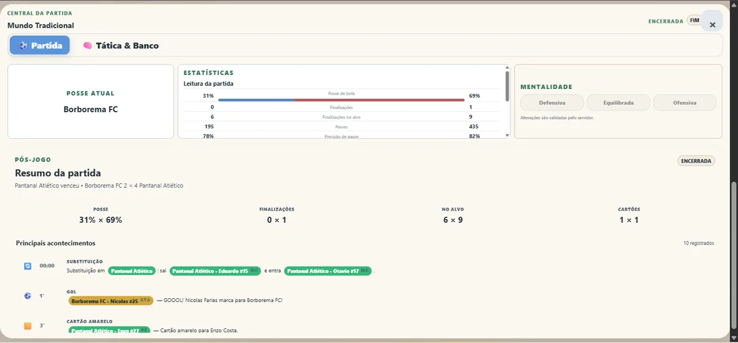Switch to the Tática & Banco tab

tap(121, 45)
